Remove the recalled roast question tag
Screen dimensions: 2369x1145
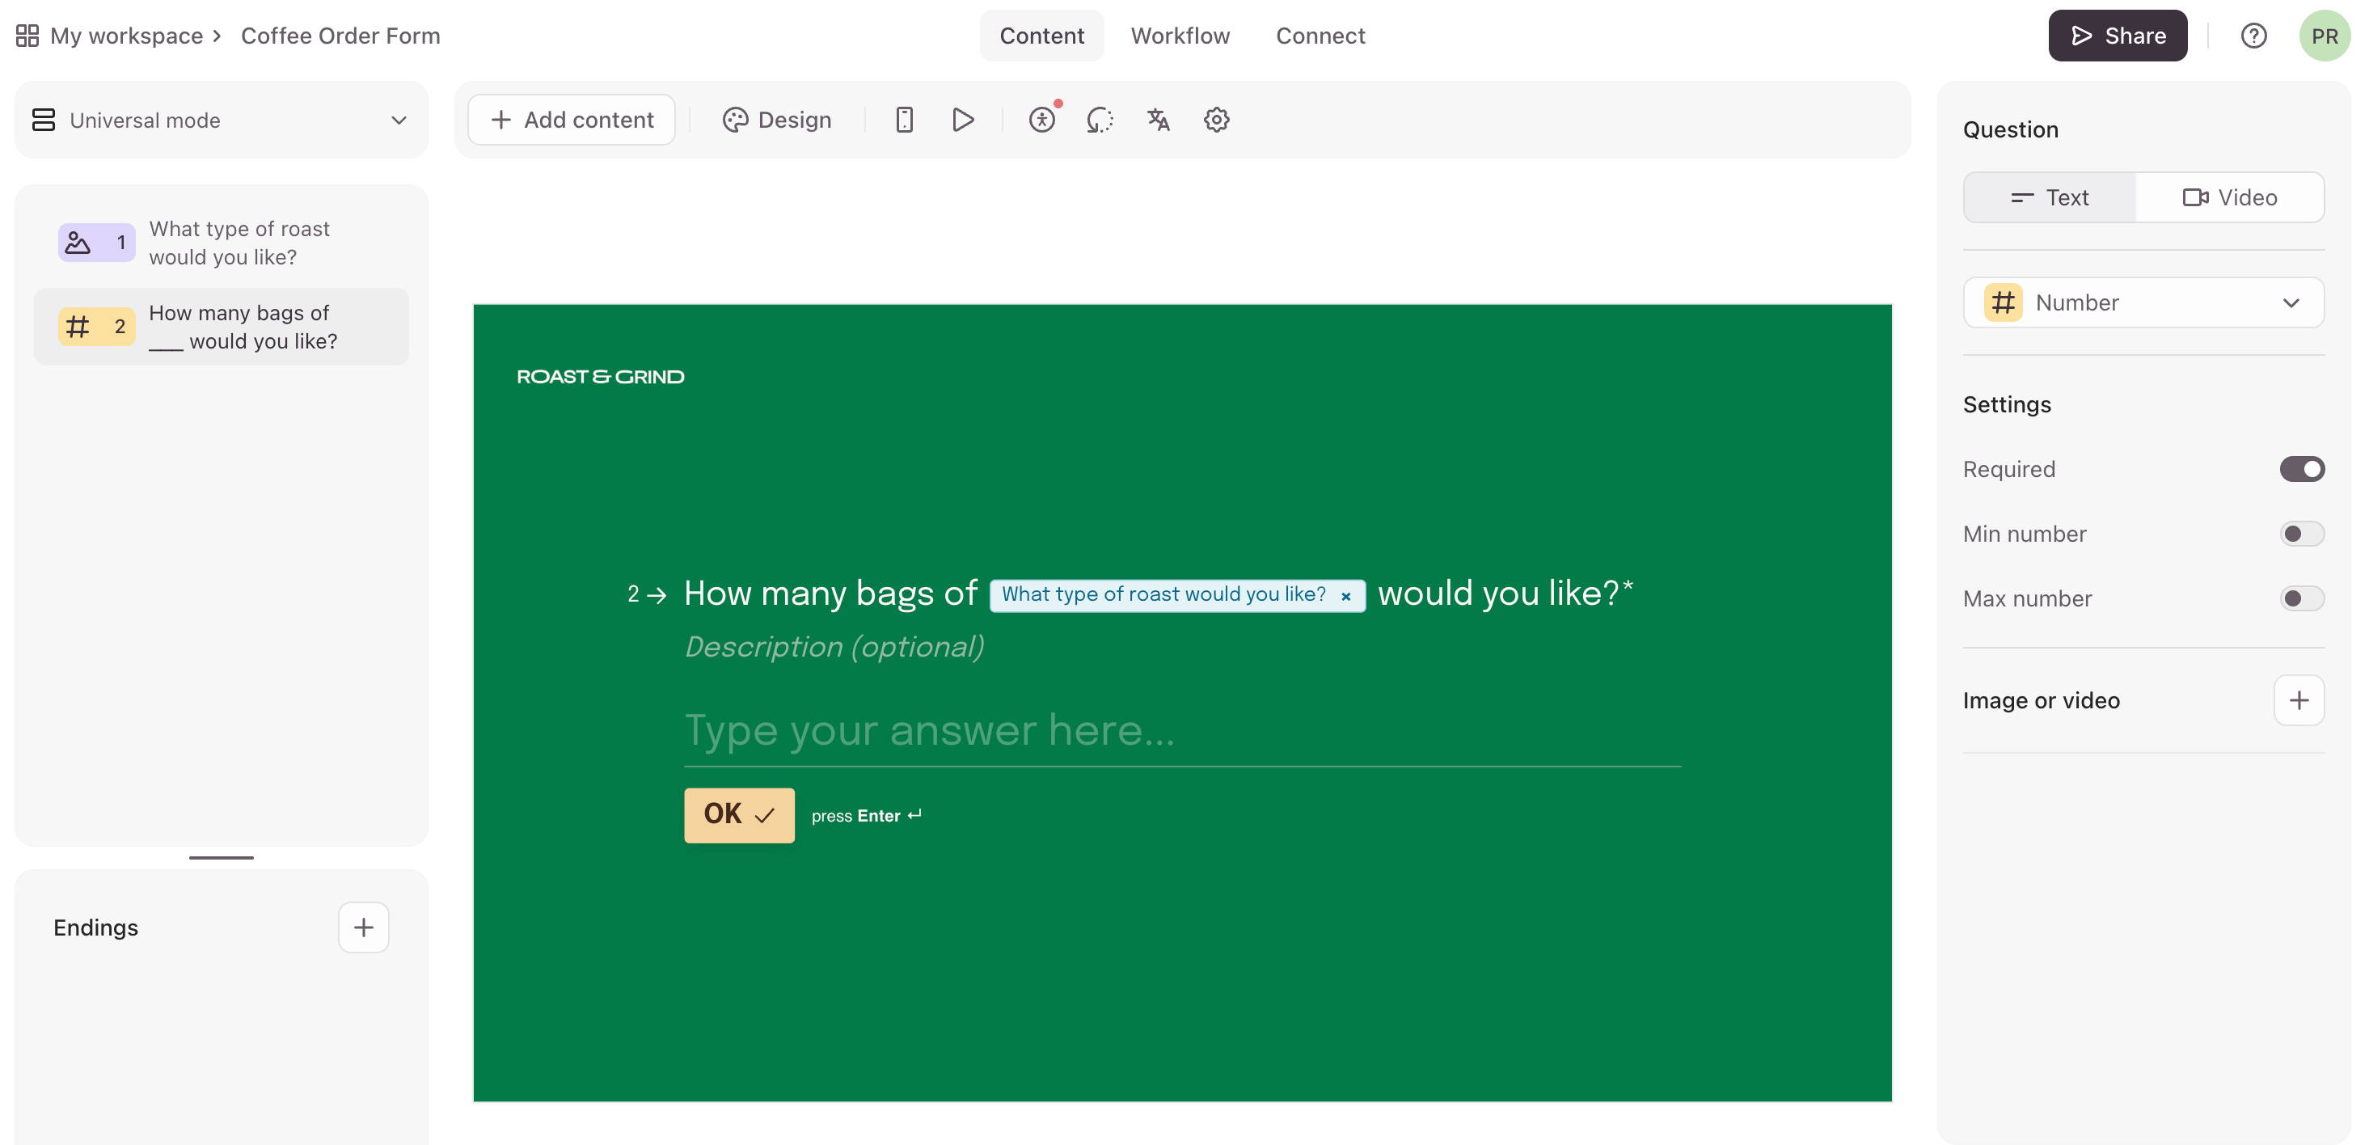(1345, 596)
